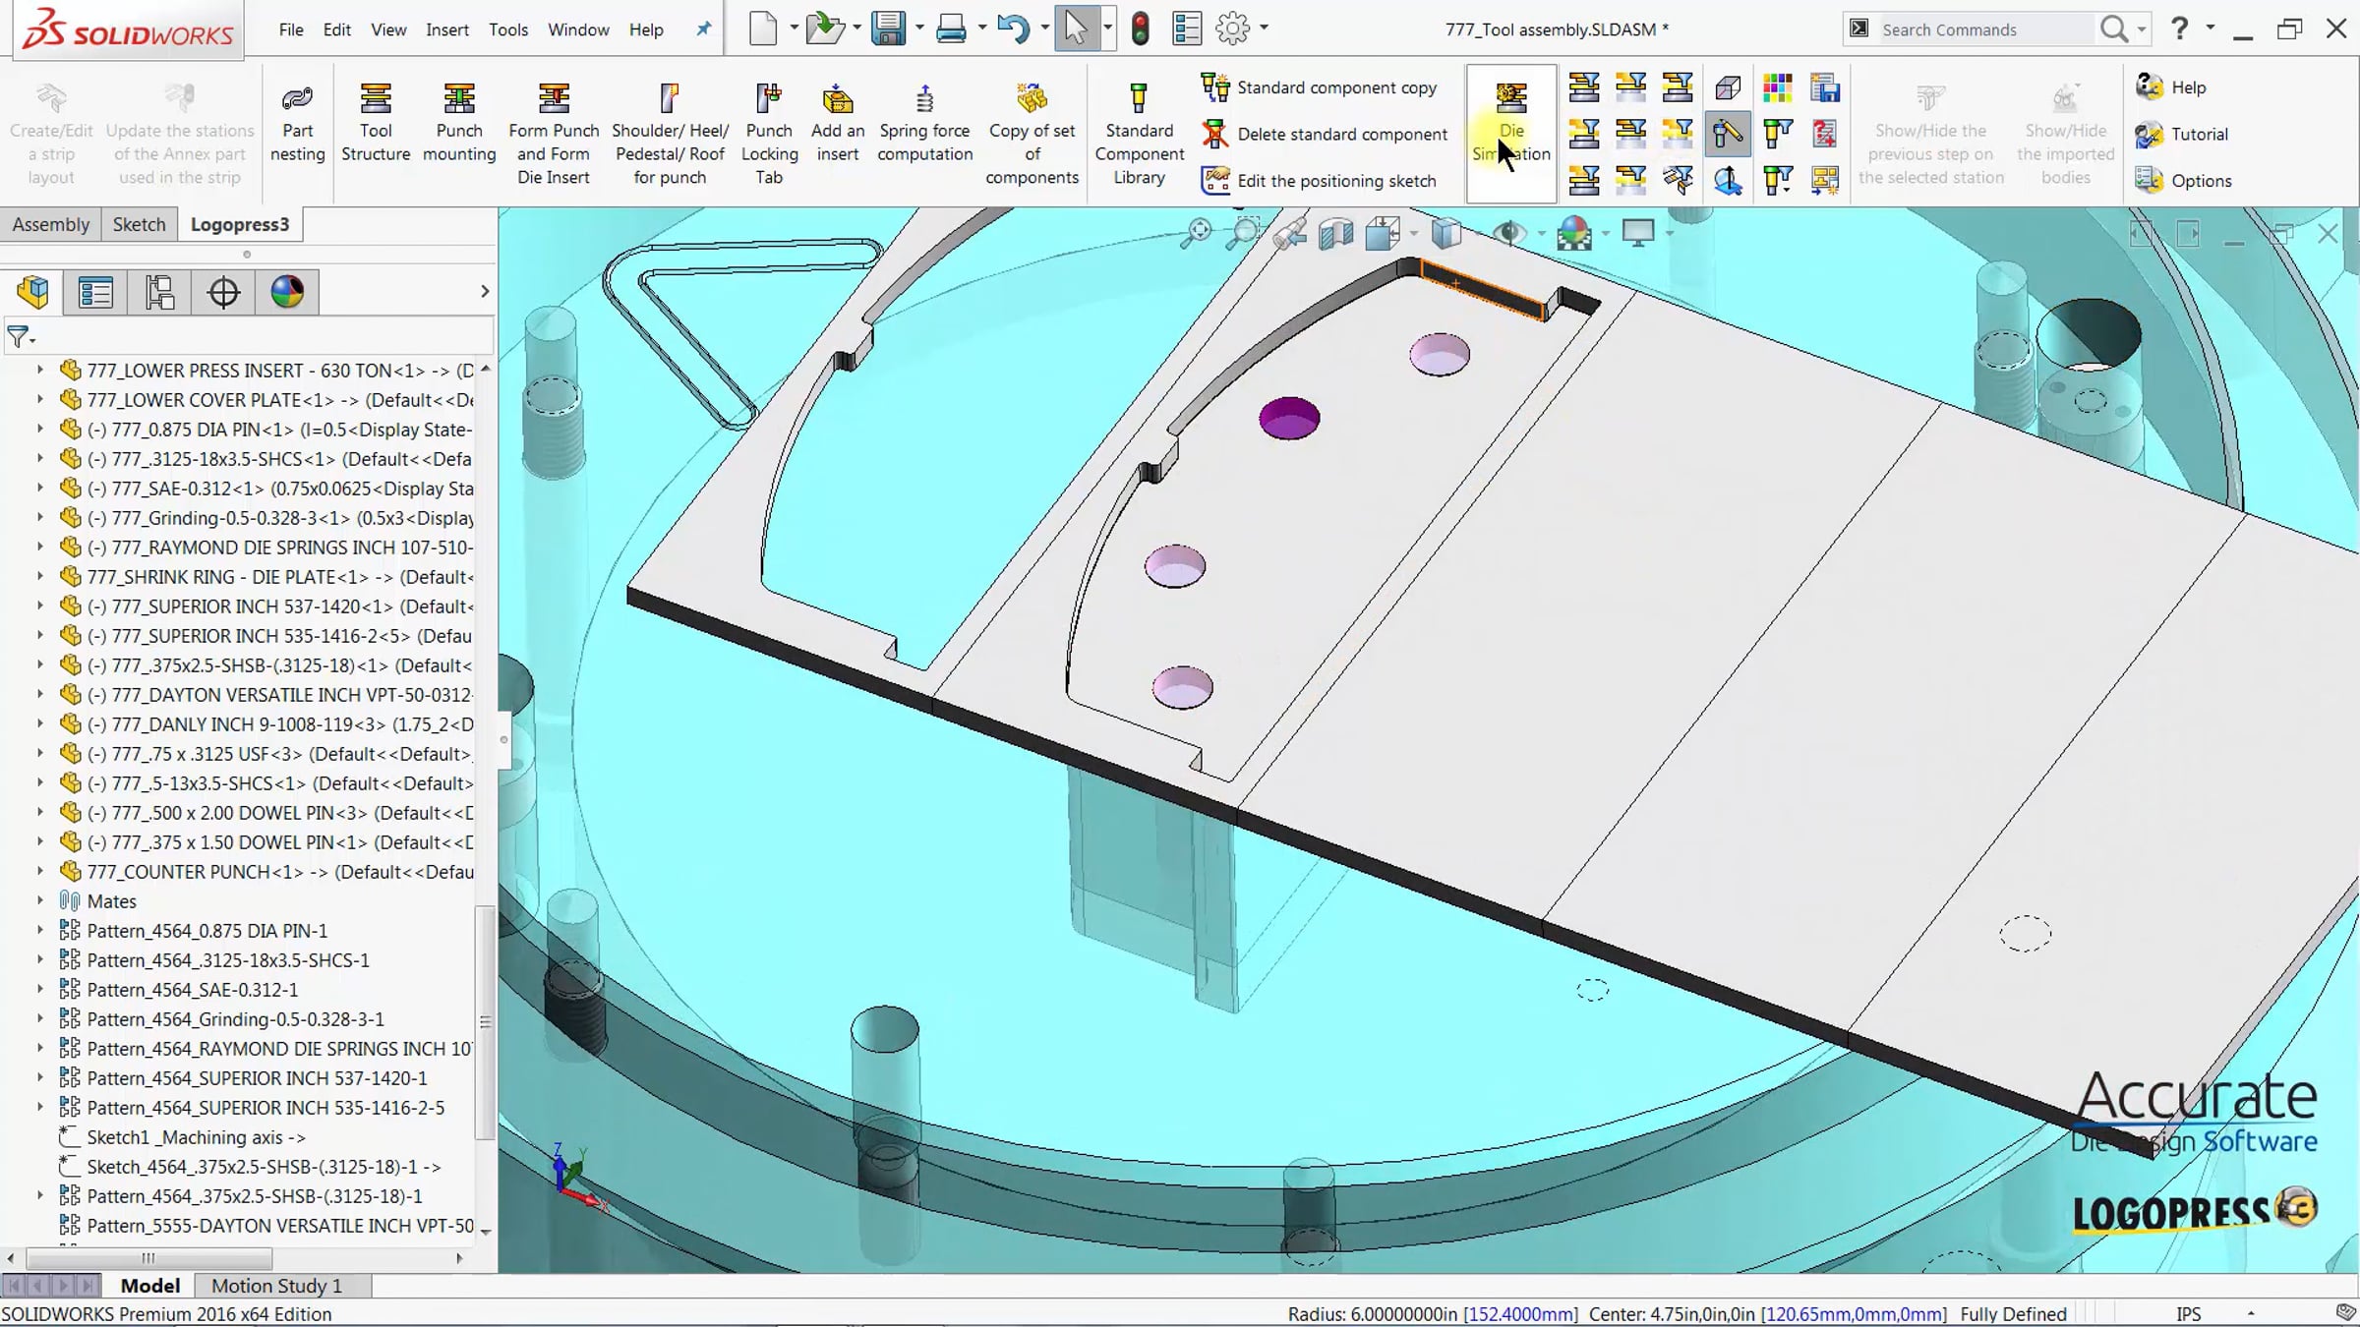Click the Zoom to Fit icon
This screenshot has width=2360, height=1327.
tap(1197, 233)
